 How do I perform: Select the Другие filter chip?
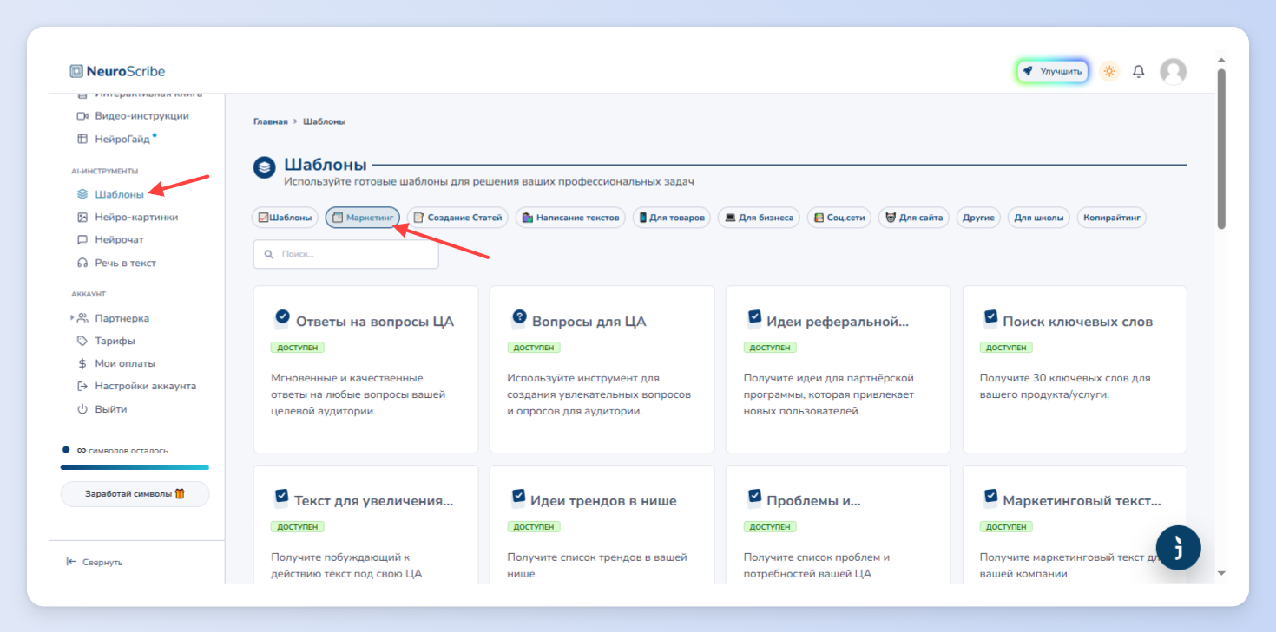pos(978,218)
